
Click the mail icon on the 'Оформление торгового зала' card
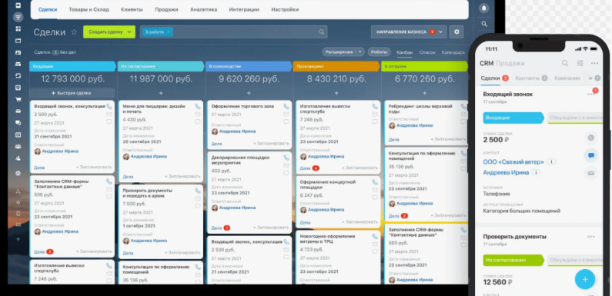pyautogui.click(x=286, y=114)
